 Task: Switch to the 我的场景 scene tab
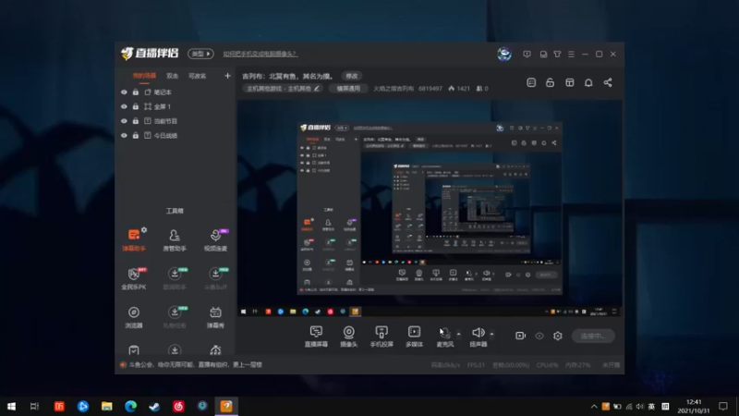(144, 76)
